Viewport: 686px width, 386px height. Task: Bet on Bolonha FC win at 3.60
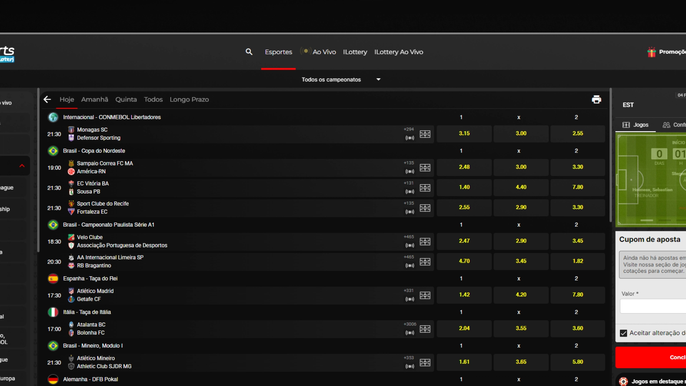pos(578,328)
